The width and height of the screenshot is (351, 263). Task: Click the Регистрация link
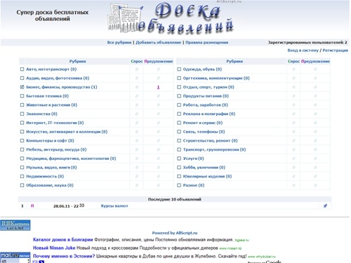(x=335, y=50)
